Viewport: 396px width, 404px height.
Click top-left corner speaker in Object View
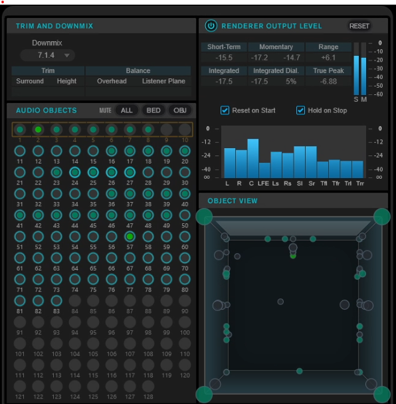[204, 217]
